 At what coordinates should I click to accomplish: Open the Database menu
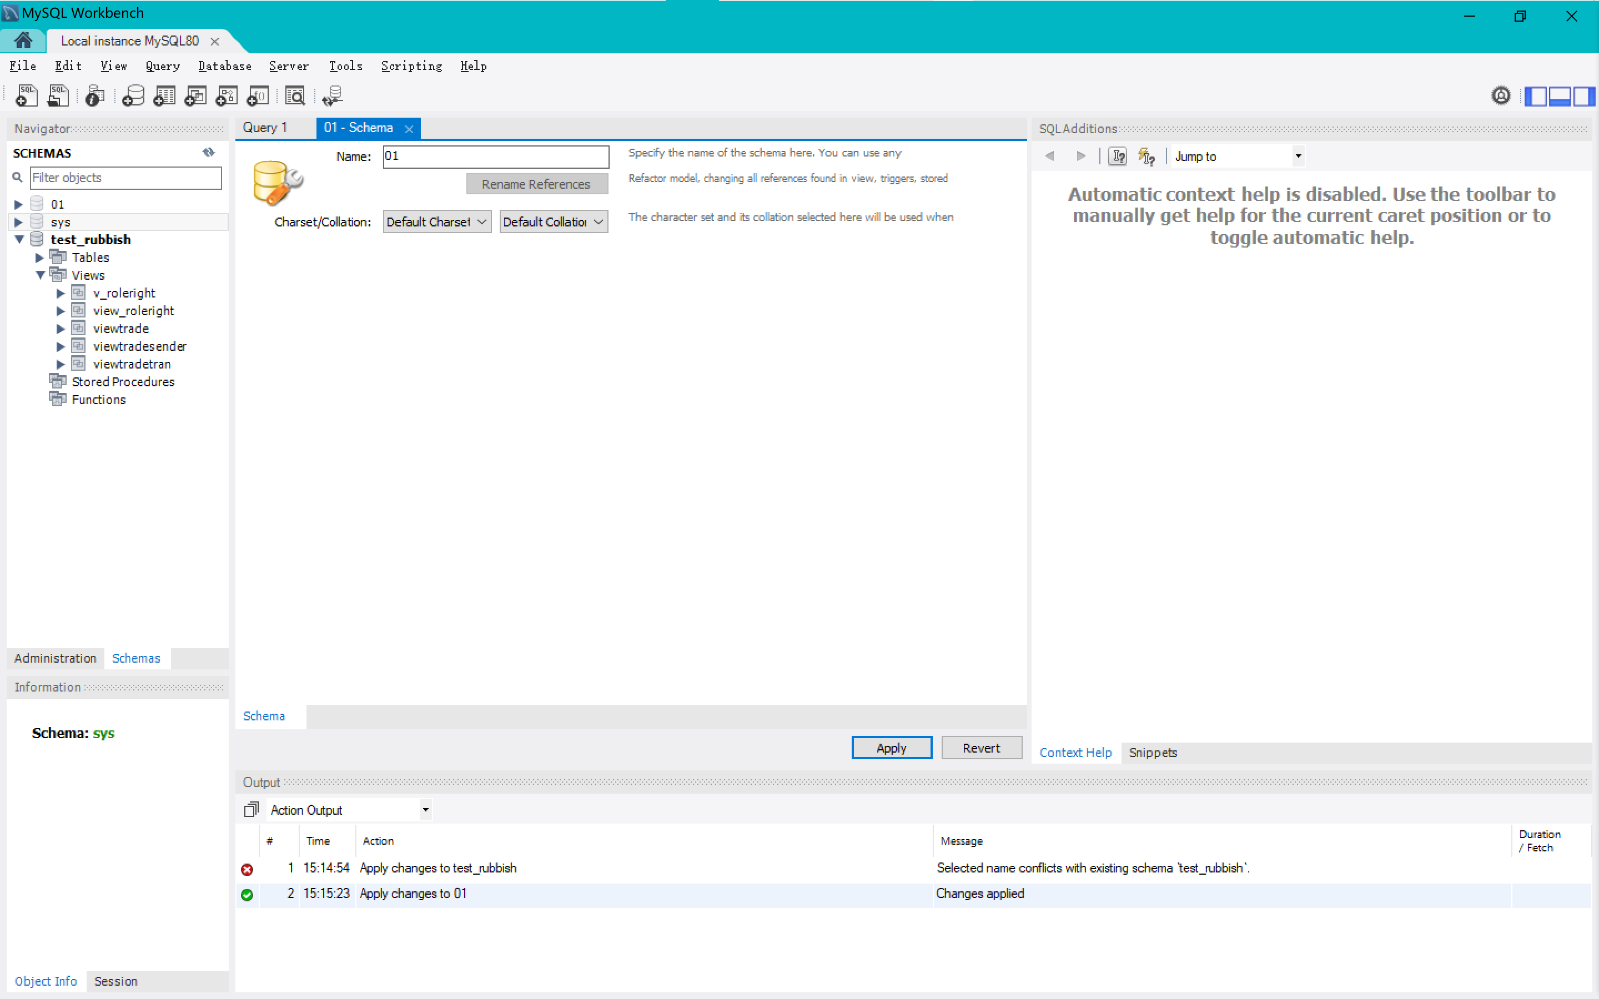pos(224,66)
